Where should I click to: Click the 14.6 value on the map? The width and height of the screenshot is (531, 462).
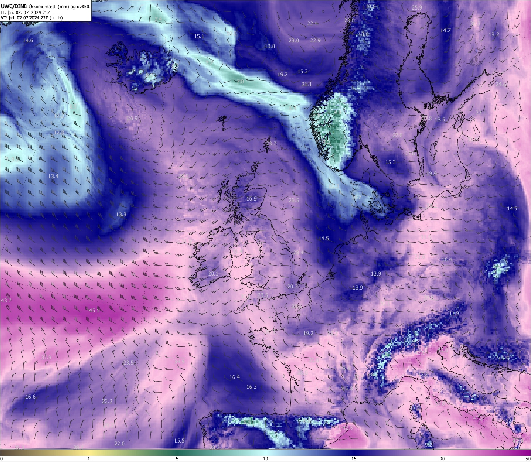point(28,40)
